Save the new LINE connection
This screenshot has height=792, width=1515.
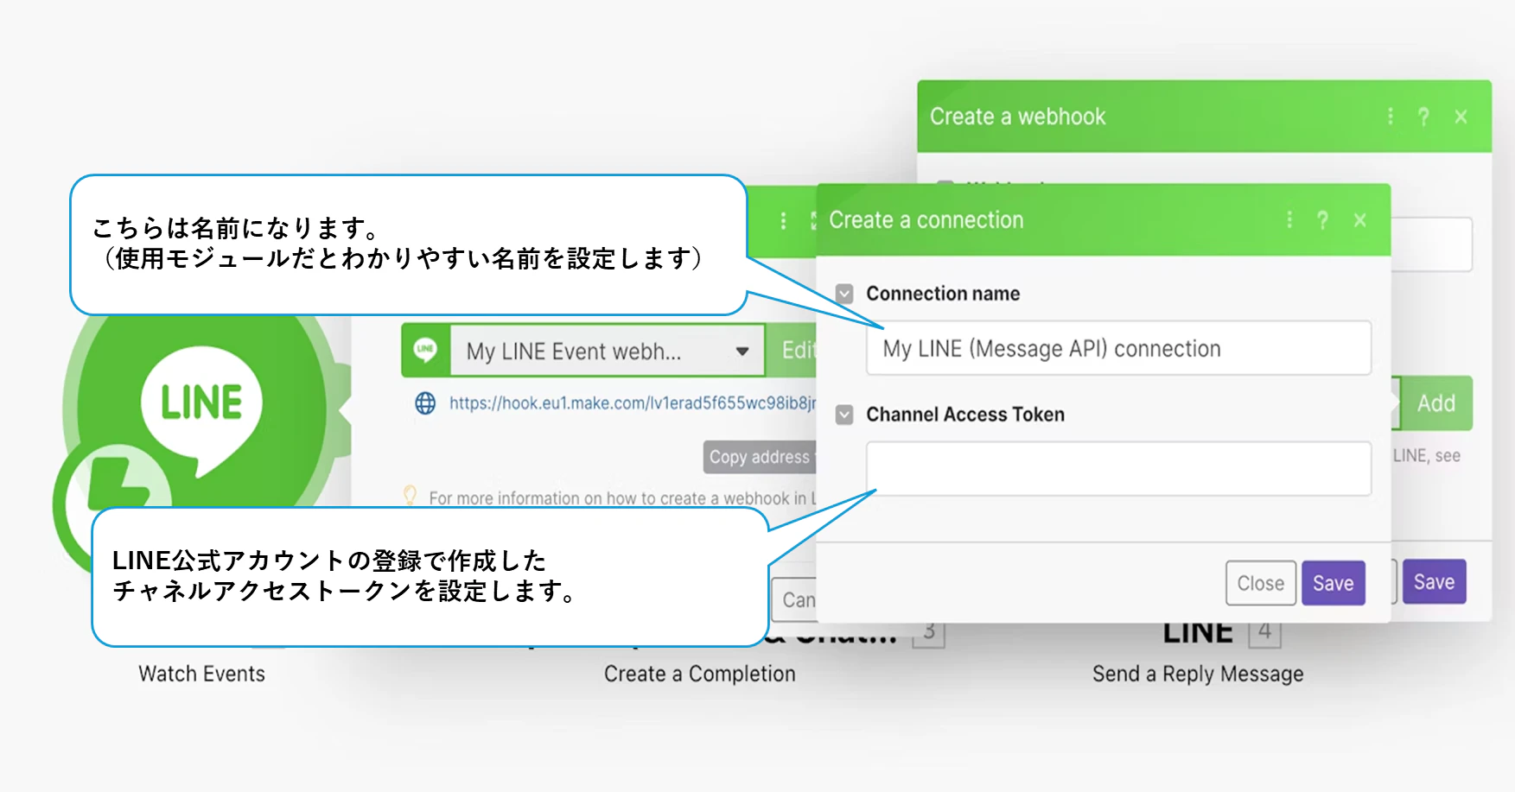click(x=1333, y=583)
